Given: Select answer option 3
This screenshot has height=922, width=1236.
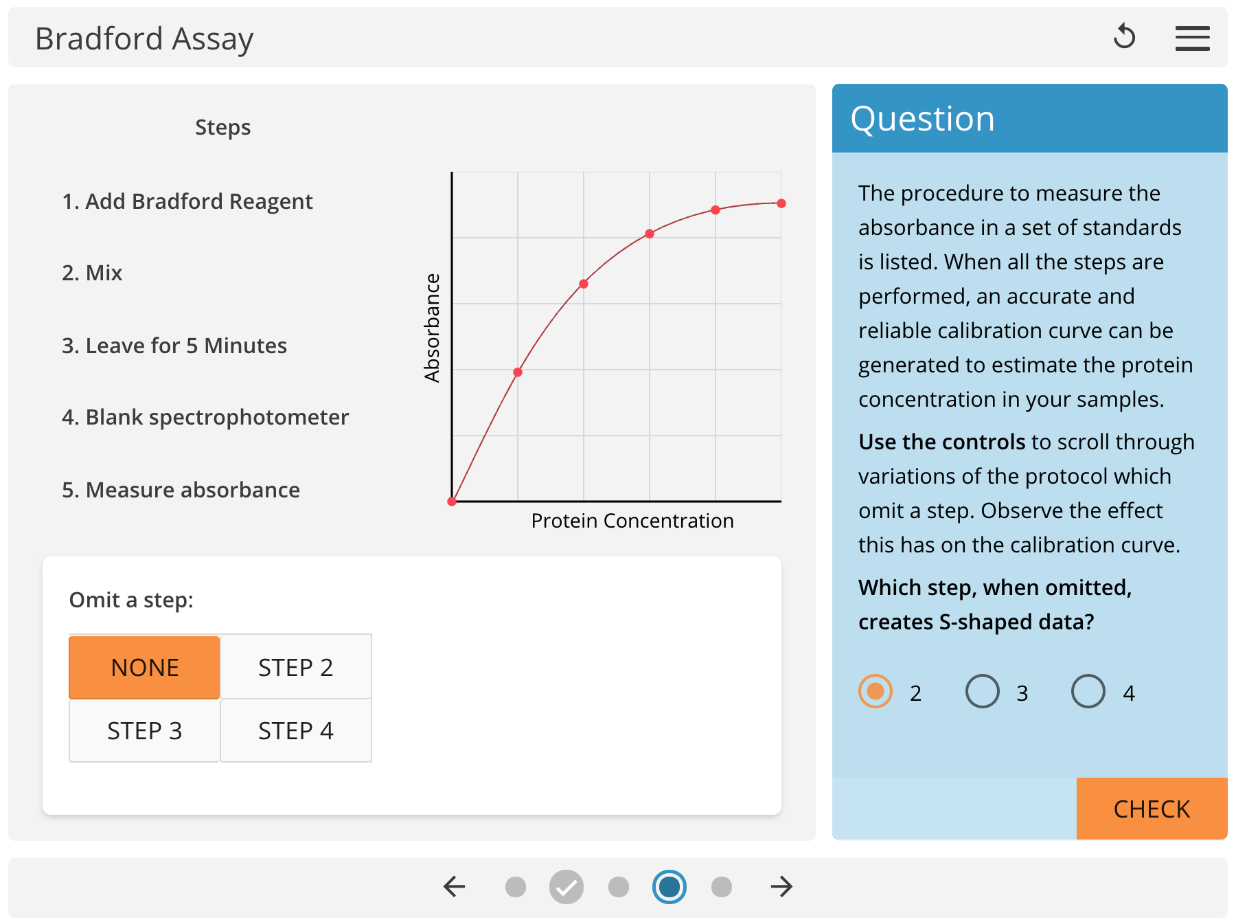Looking at the screenshot, I should 983,692.
